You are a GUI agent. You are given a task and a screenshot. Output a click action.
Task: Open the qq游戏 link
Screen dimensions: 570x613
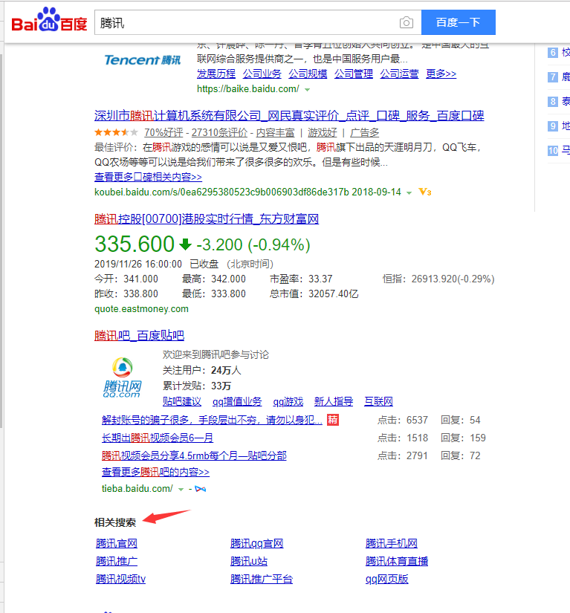(x=288, y=401)
